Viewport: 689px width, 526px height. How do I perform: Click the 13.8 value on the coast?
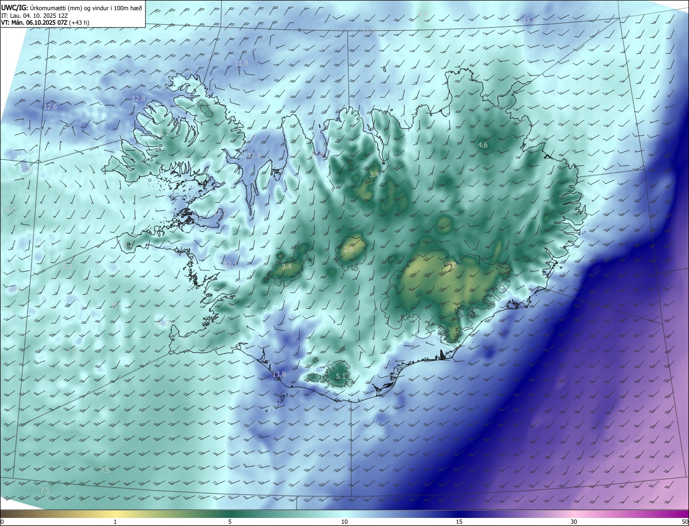coord(279,374)
